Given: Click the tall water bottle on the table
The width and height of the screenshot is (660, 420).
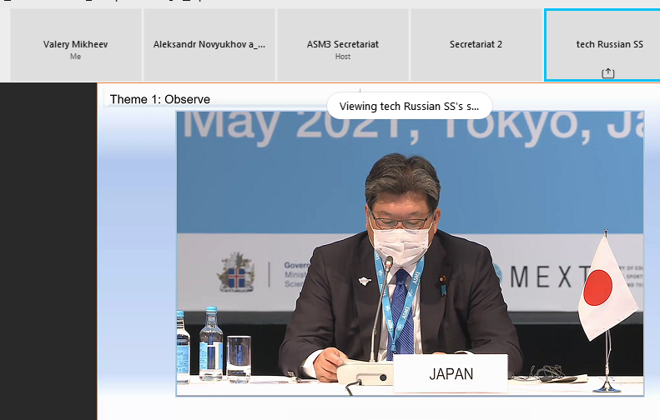Looking at the screenshot, I should point(210,343).
